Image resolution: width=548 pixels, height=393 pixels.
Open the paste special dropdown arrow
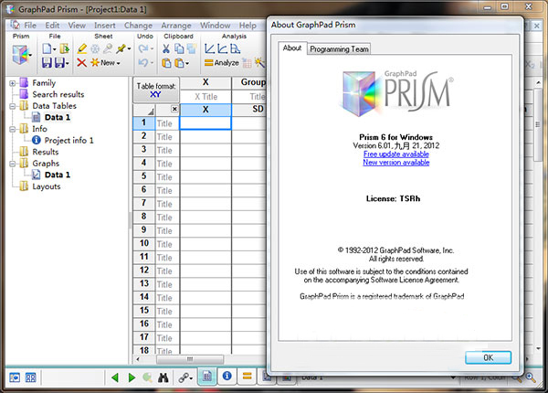click(187, 64)
